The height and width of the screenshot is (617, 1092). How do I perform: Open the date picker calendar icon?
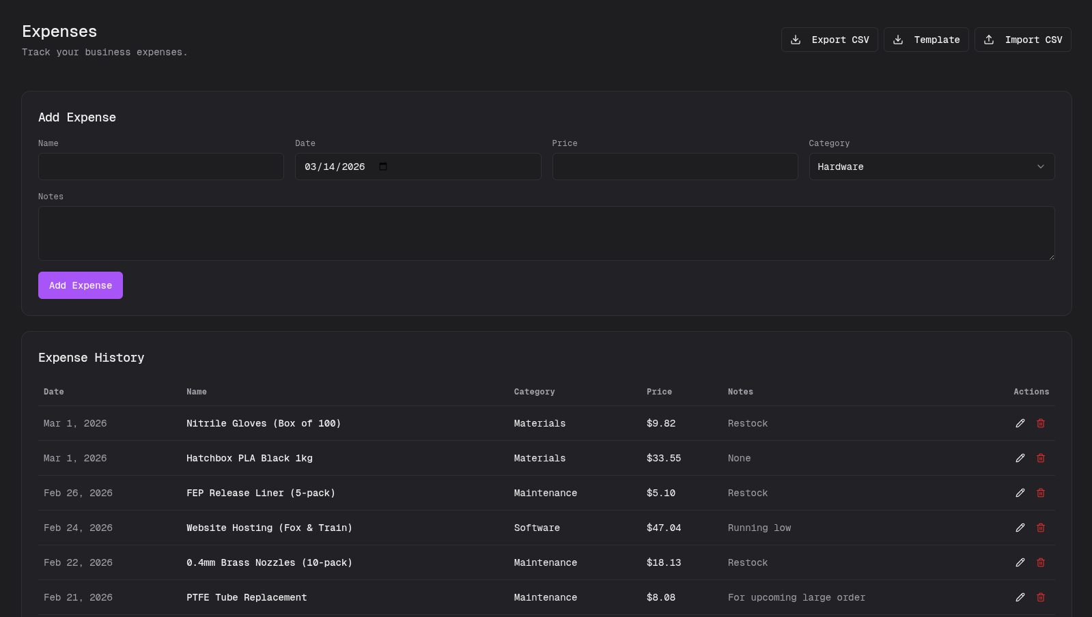[383, 167]
